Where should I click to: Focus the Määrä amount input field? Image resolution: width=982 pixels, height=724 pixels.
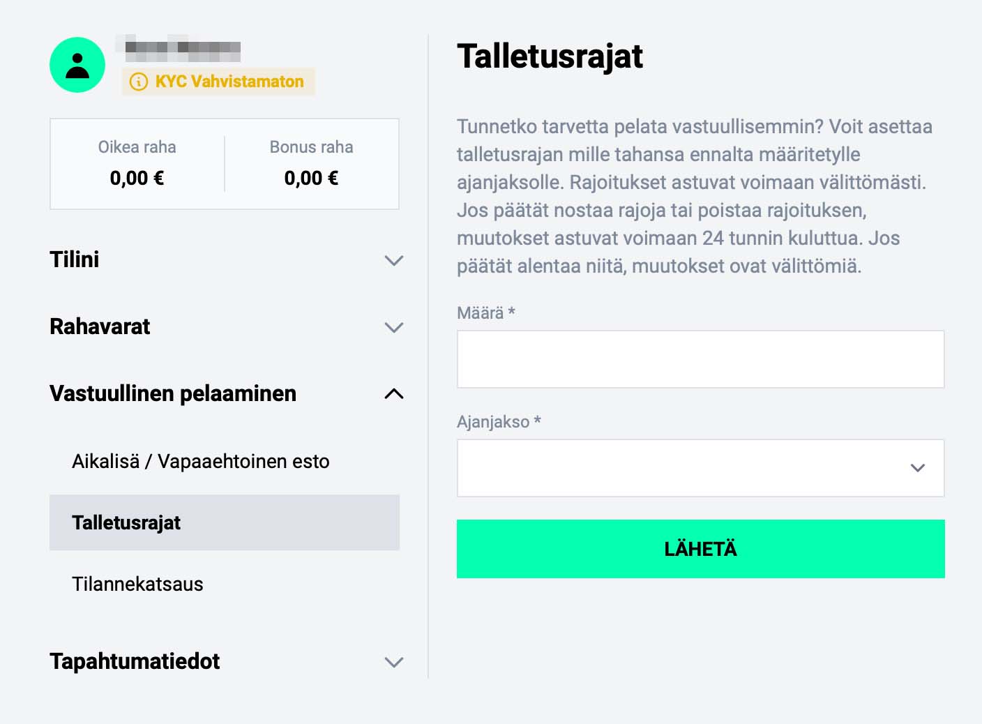(700, 359)
